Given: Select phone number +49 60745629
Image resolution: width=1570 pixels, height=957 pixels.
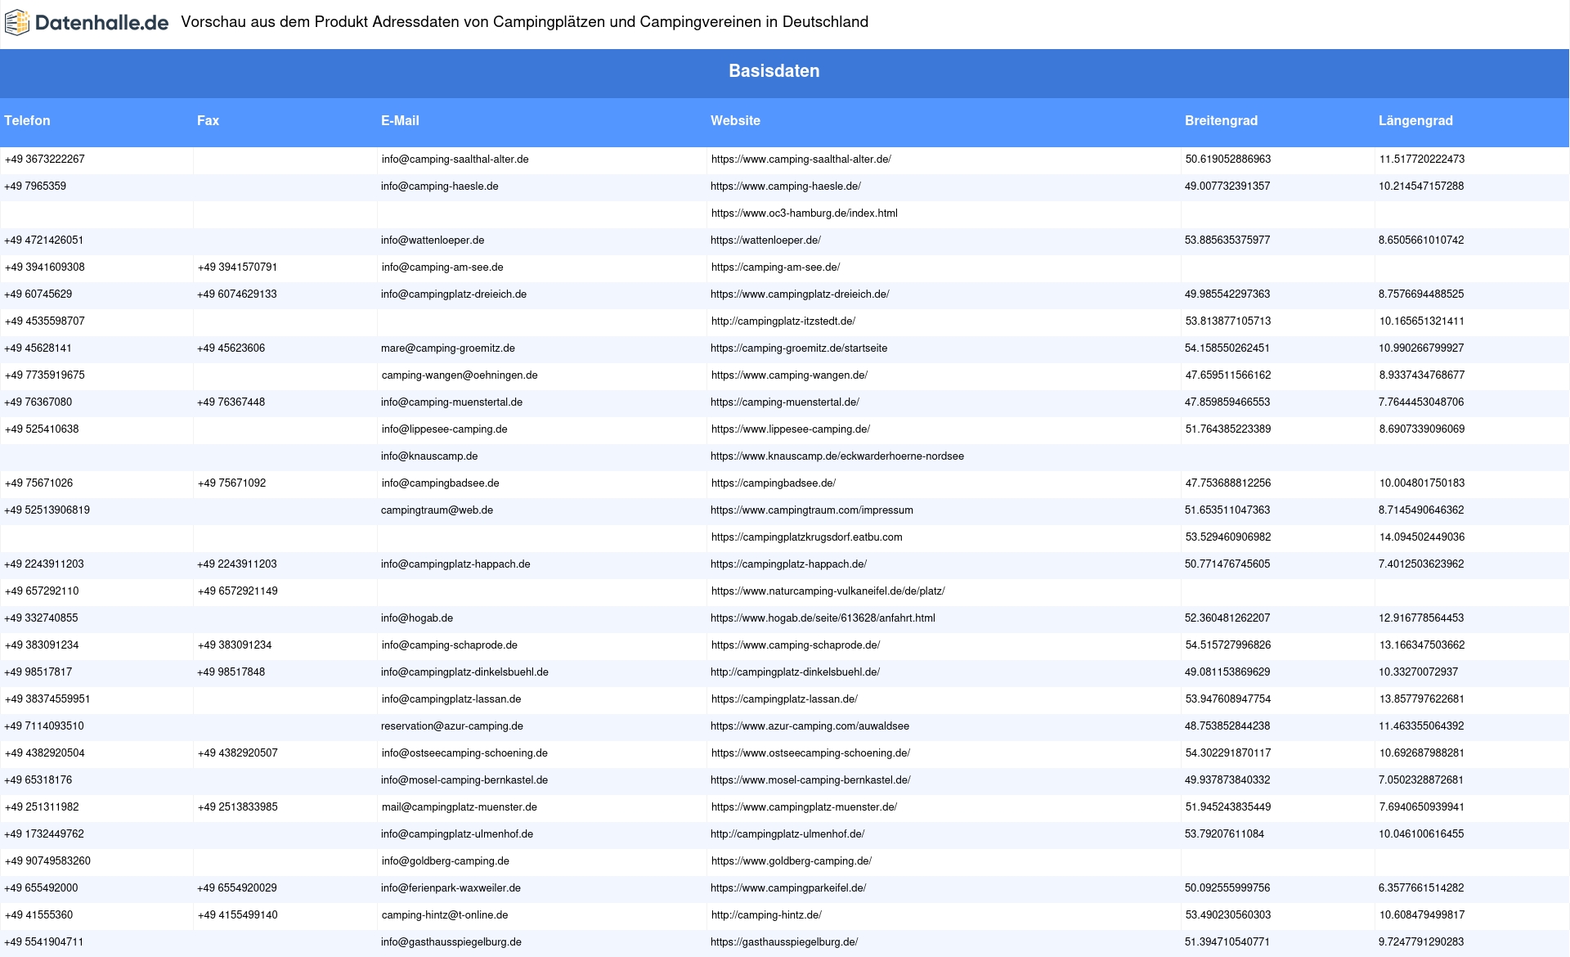Looking at the screenshot, I should 38,294.
